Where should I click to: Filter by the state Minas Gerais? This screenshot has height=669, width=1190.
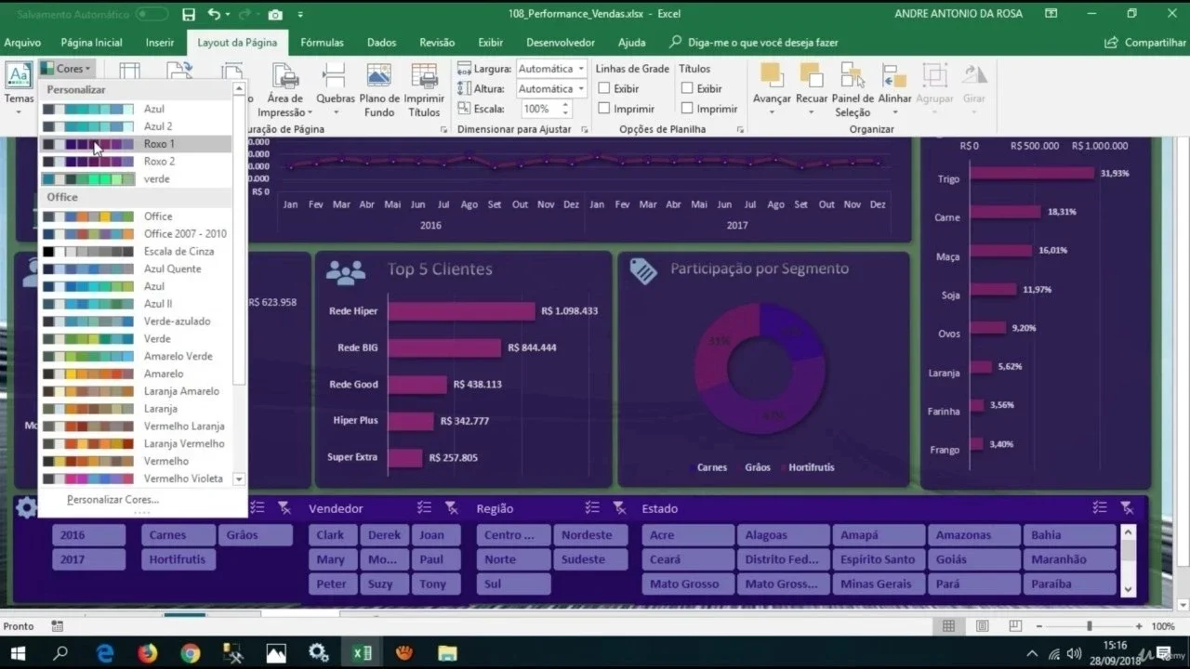[879, 584]
